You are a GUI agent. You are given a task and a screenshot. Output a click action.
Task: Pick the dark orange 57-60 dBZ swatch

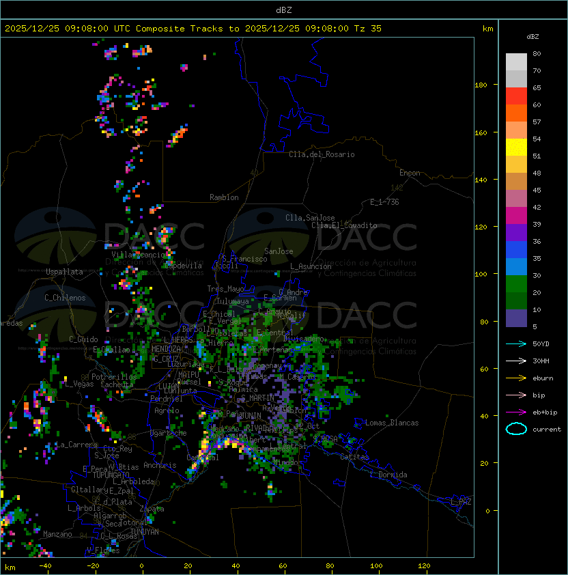pyautogui.click(x=516, y=113)
